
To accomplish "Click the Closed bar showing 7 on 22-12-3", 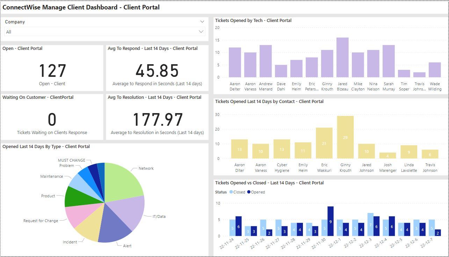I will [x=370, y=225].
